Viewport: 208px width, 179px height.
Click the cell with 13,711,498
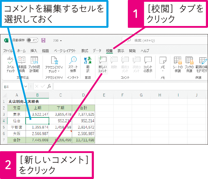[83, 140]
